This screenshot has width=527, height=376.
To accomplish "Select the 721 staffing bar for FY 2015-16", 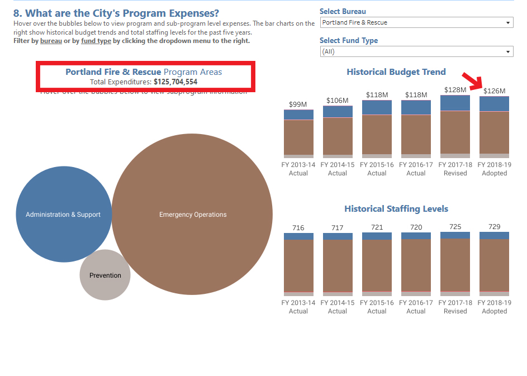I will [x=377, y=264].
